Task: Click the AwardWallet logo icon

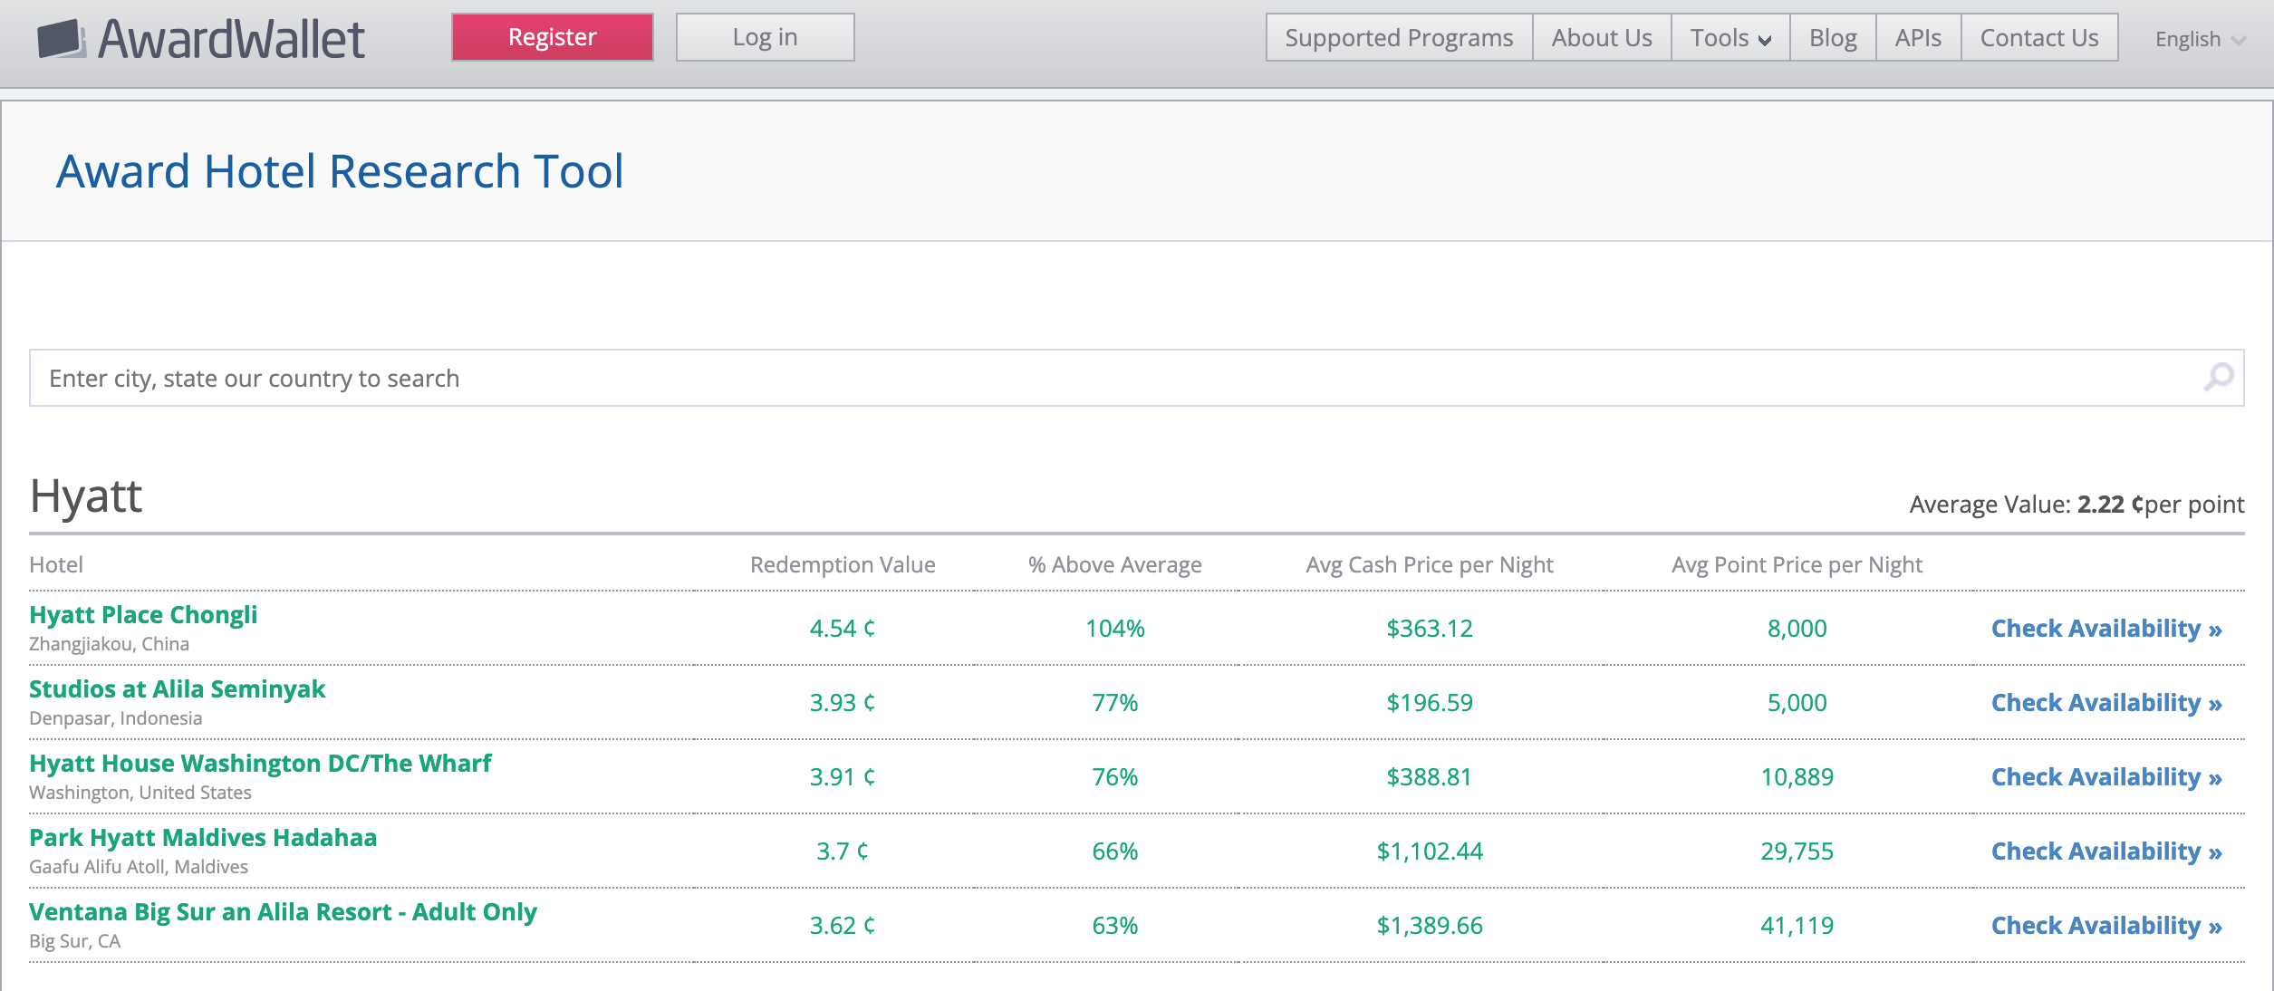Action: point(62,39)
